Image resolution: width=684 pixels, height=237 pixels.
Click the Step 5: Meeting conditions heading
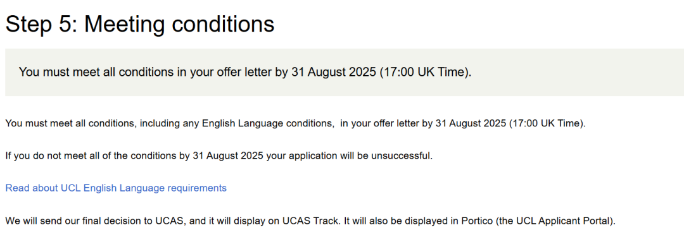[x=140, y=24]
